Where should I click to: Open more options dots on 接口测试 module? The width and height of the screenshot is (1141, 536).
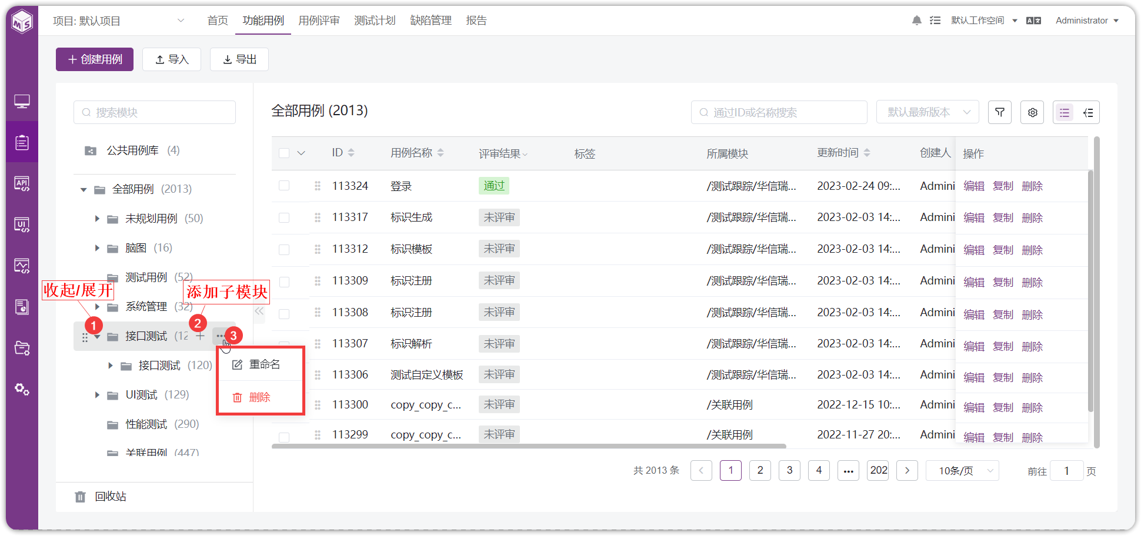(x=220, y=336)
